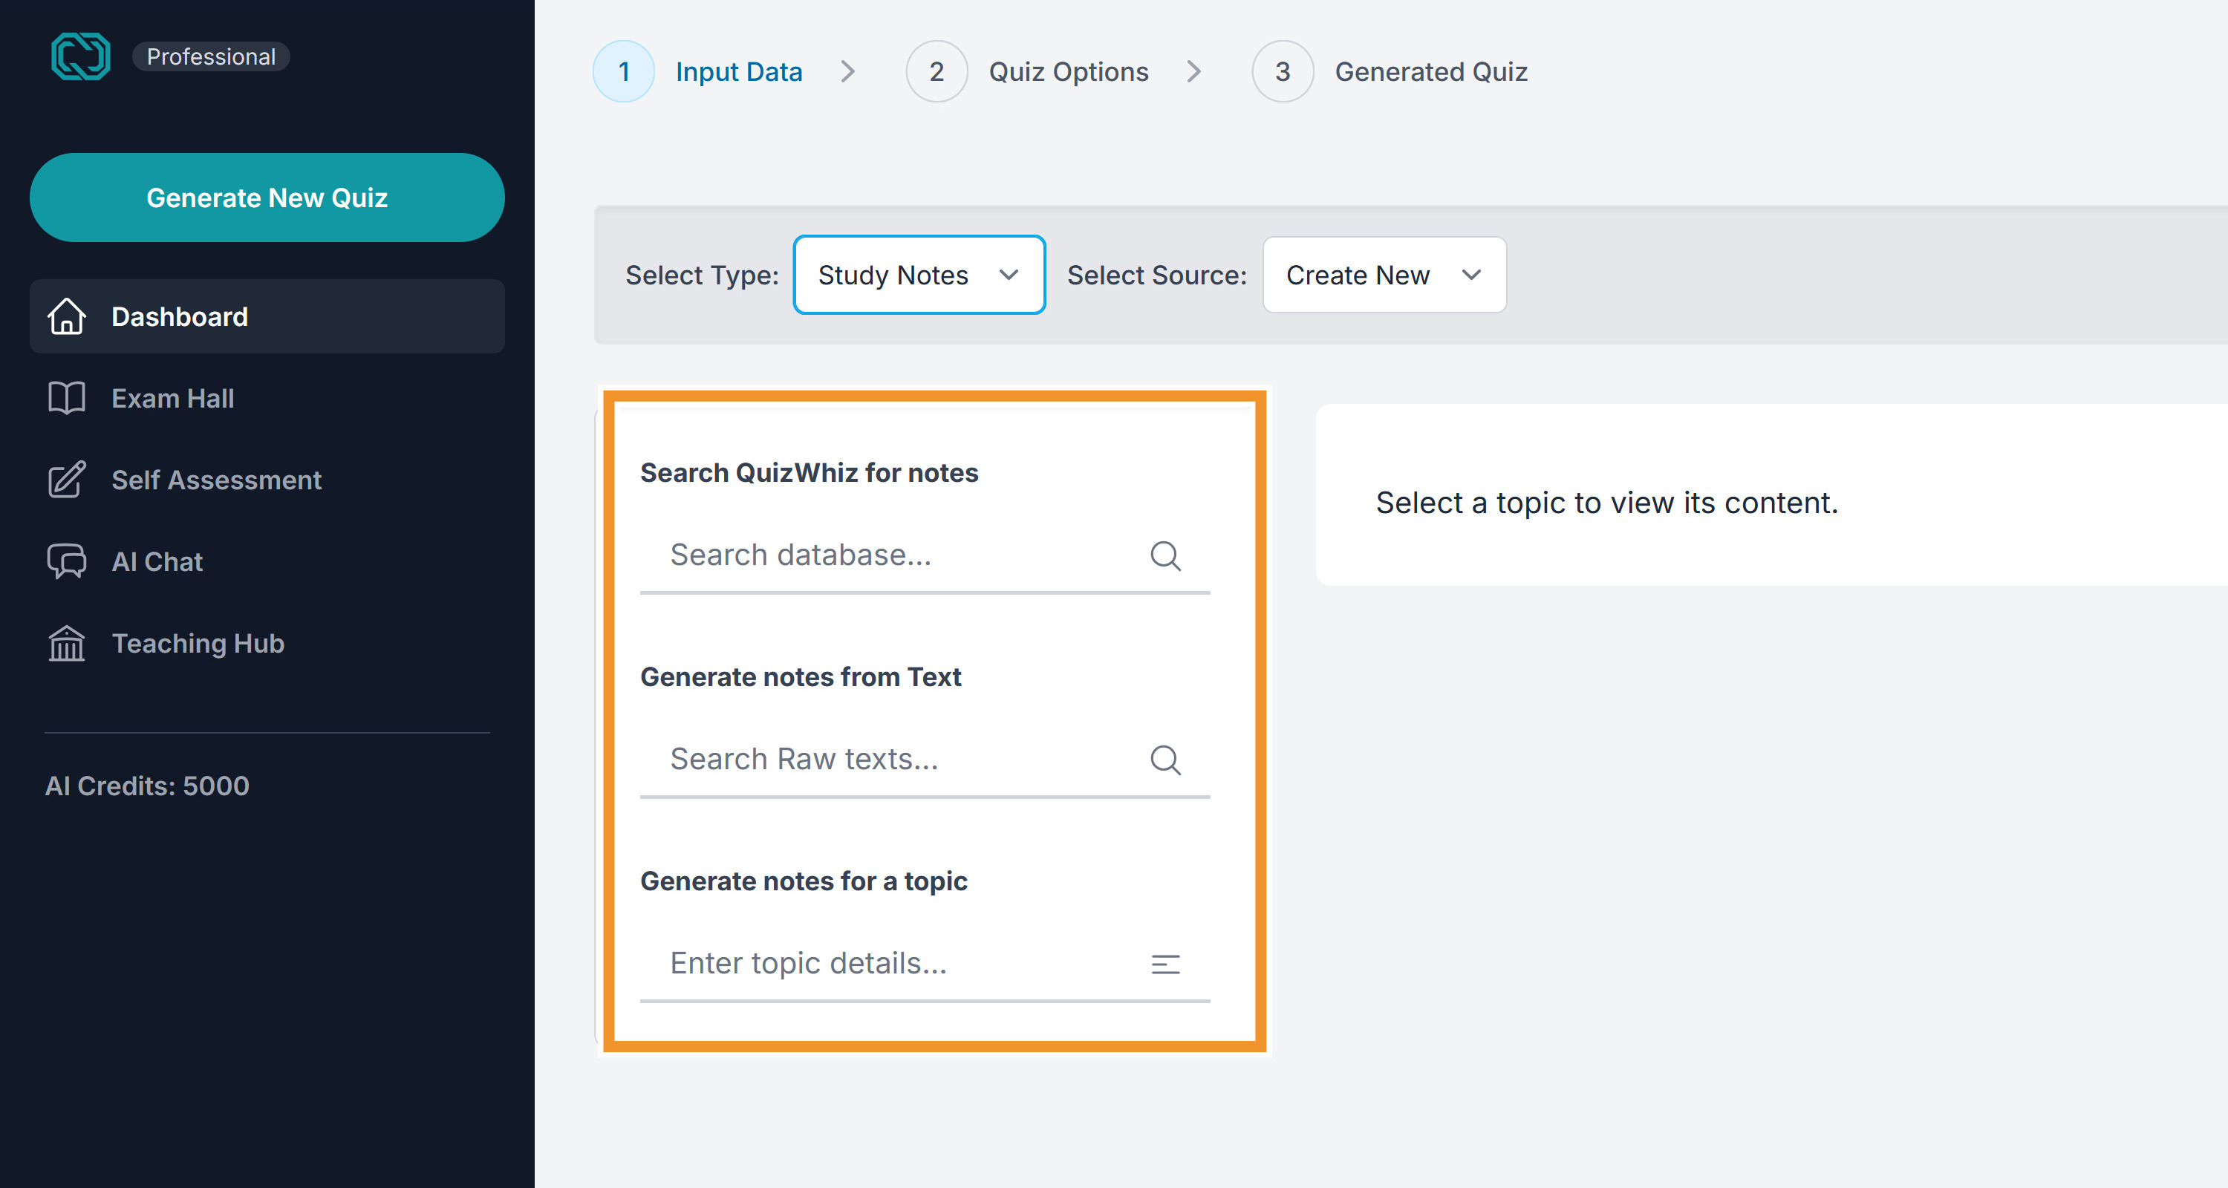The height and width of the screenshot is (1188, 2228).
Task: Focus the Enter topic details input field
Action: coord(925,963)
